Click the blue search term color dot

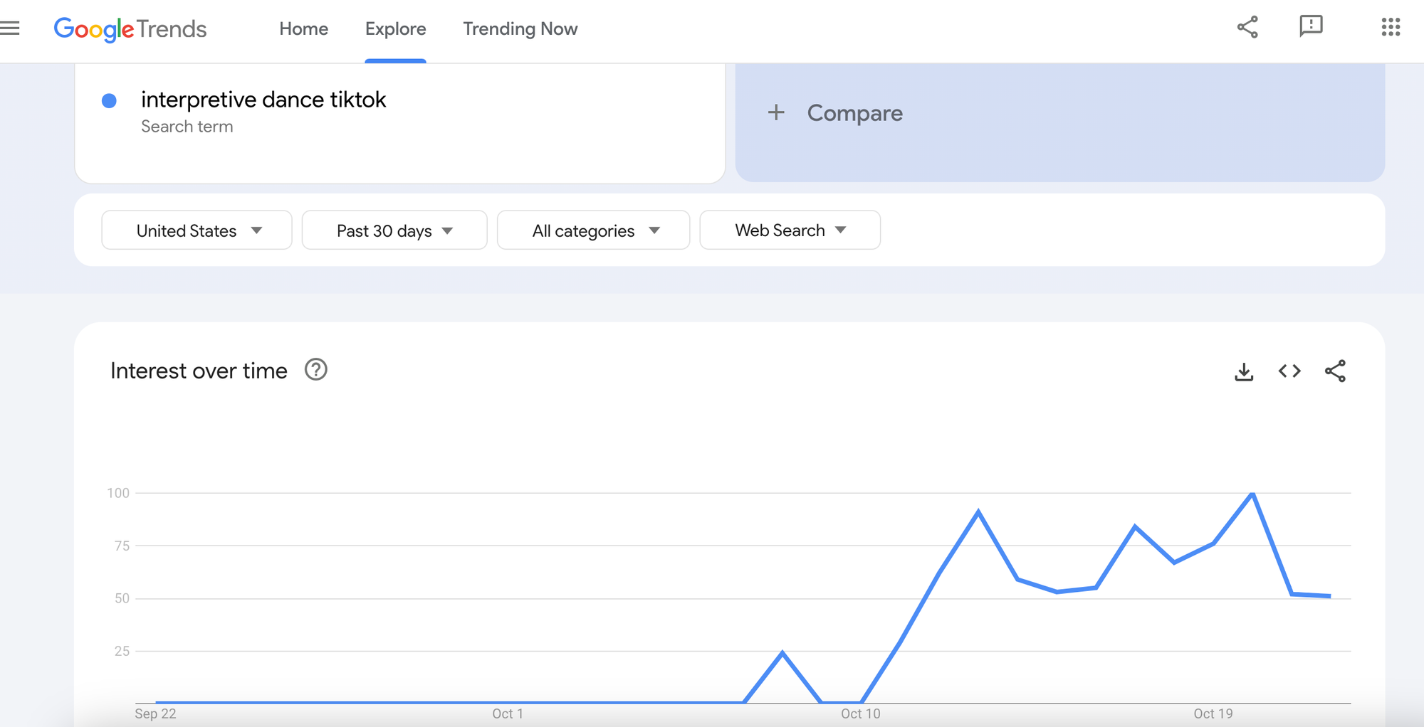coord(109,101)
